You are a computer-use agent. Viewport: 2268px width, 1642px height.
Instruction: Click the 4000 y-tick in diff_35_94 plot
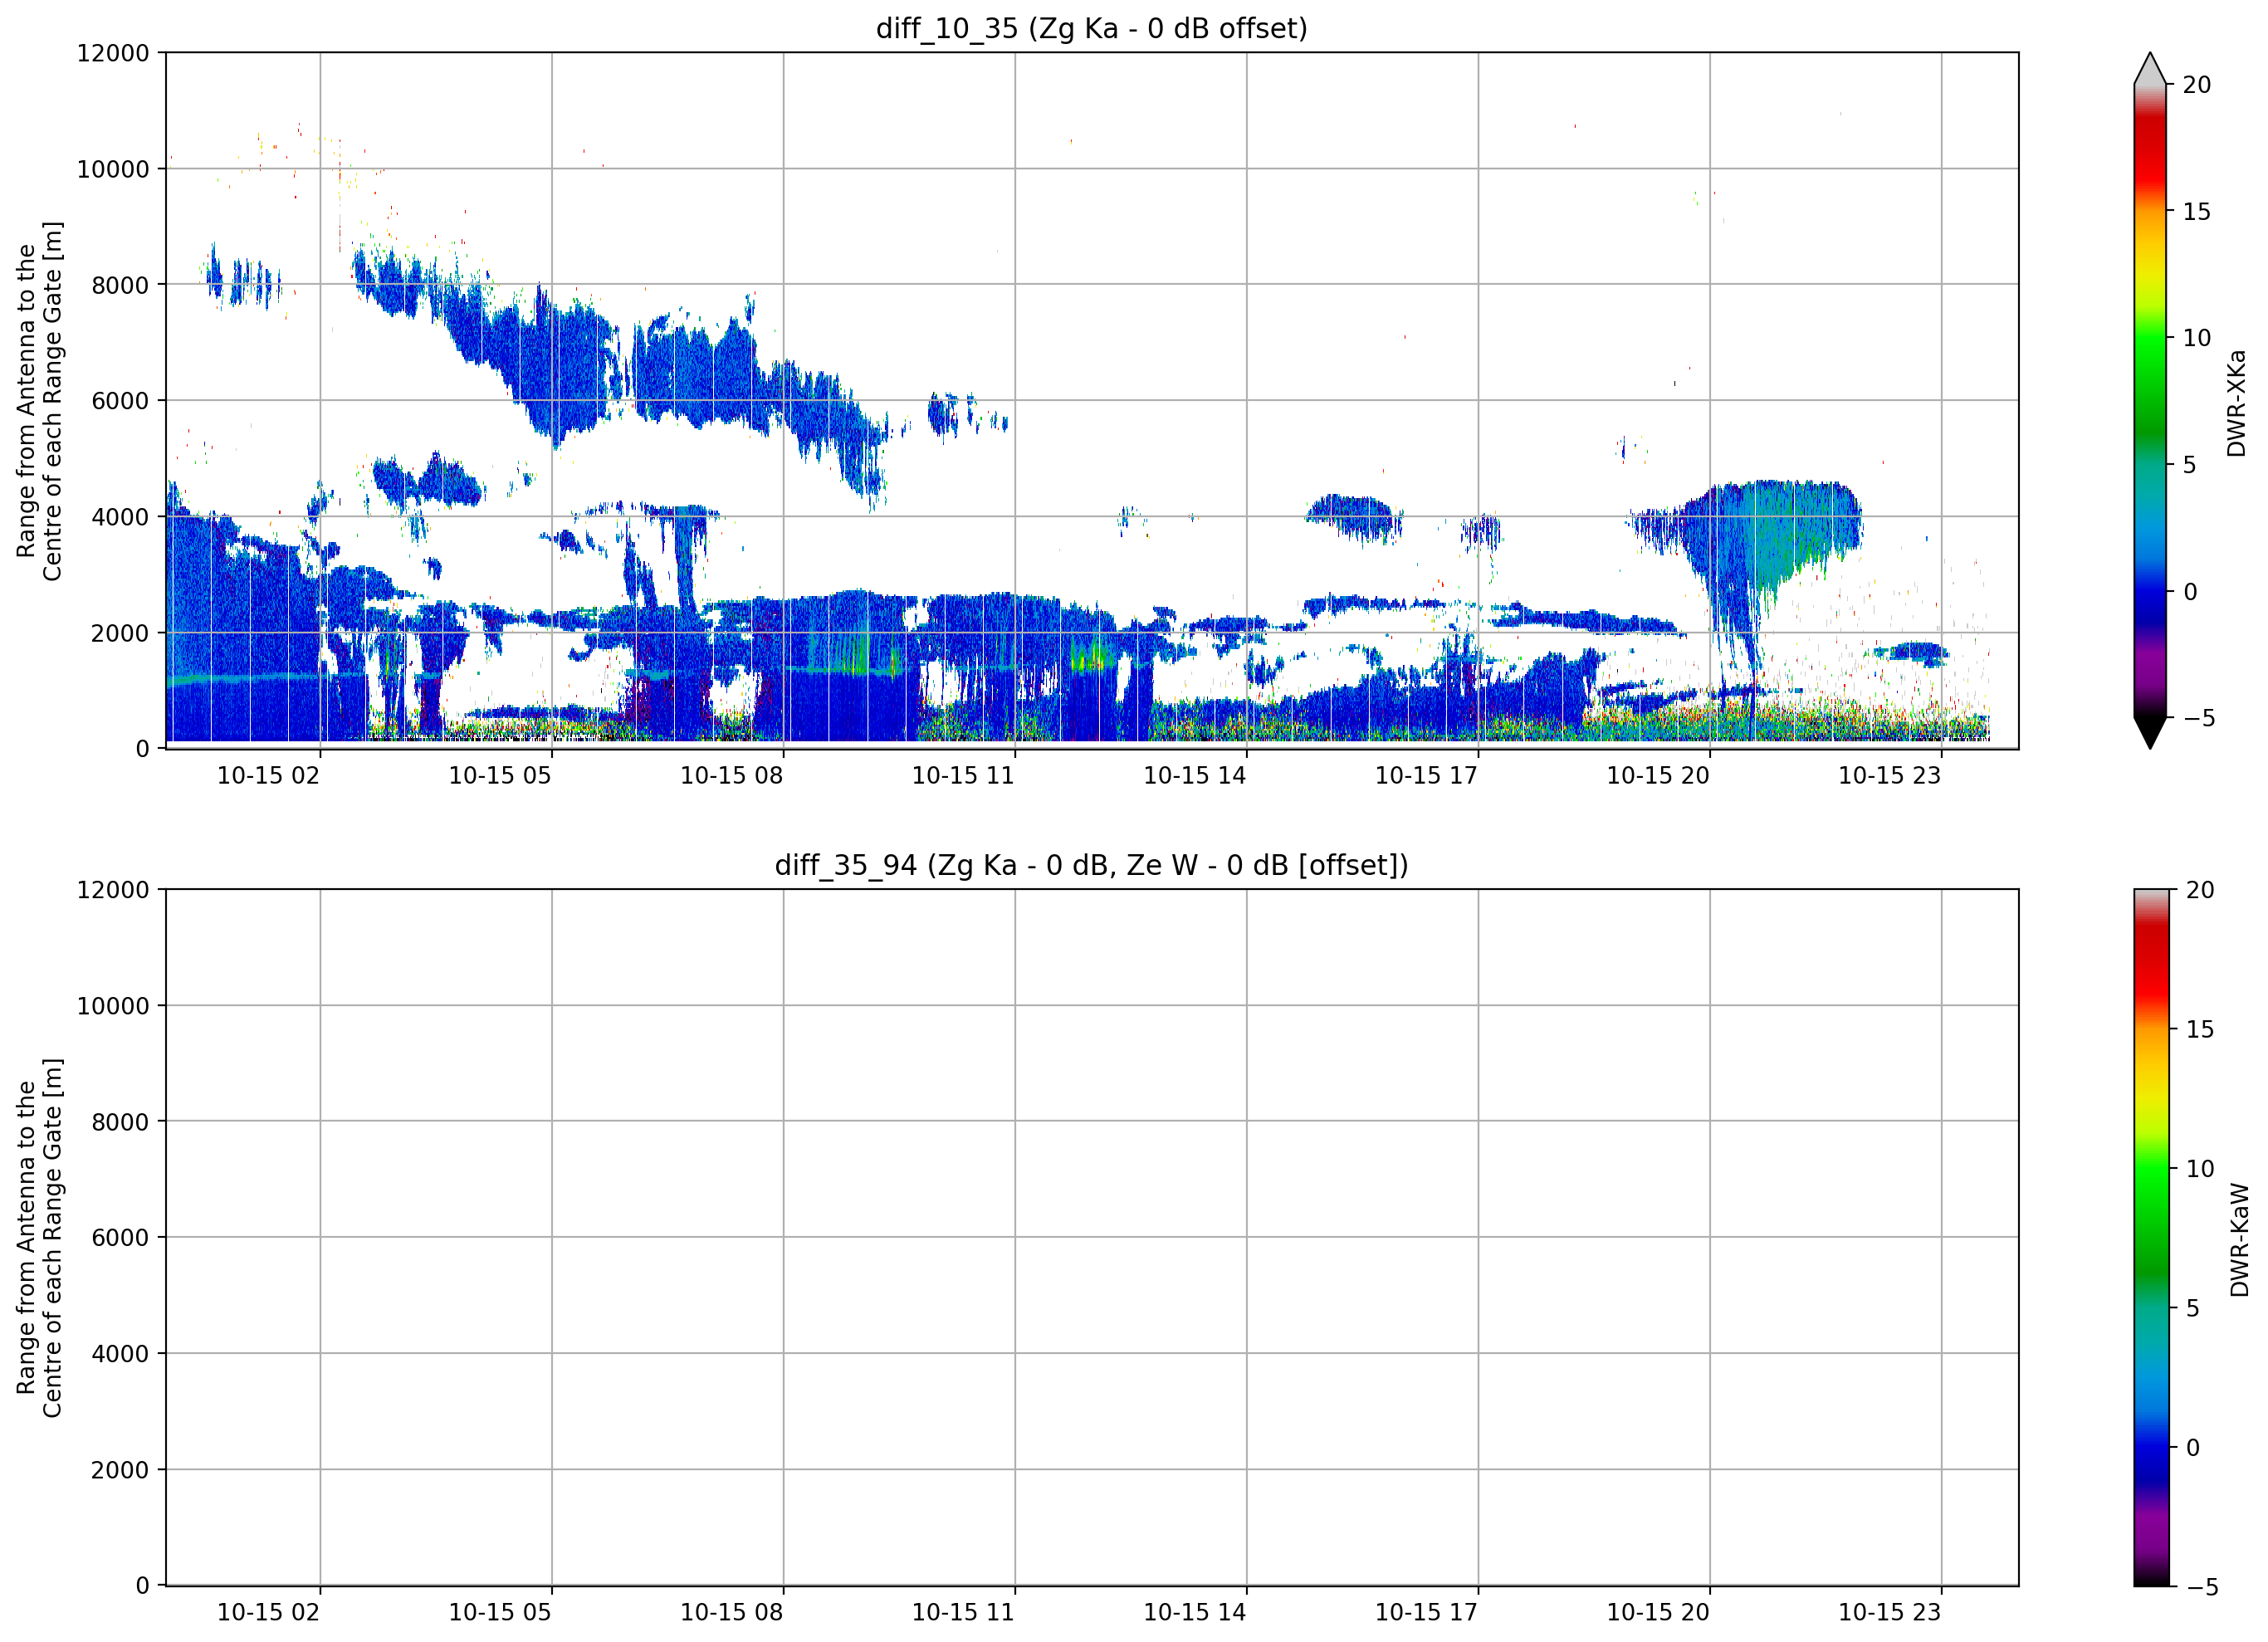point(120,1354)
